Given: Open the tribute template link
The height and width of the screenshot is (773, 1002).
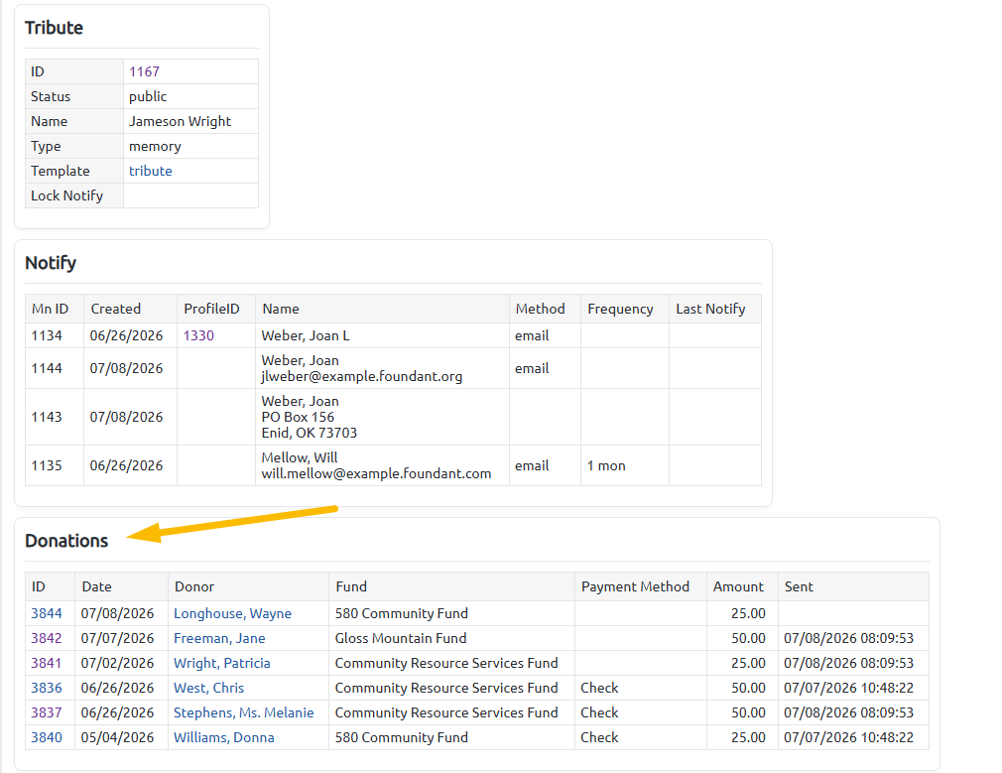Looking at the screenshot, I should [x=150, y=171].
